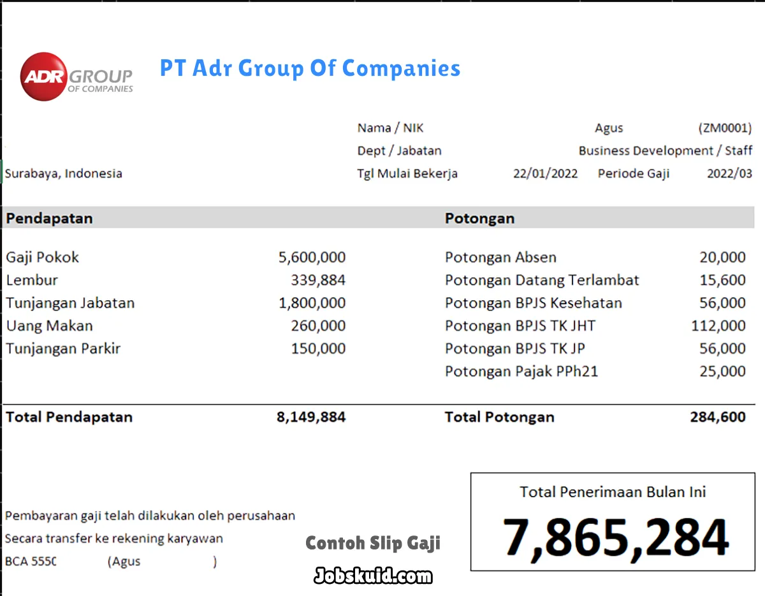Select the Uang Makan amount 260,000

318,326
